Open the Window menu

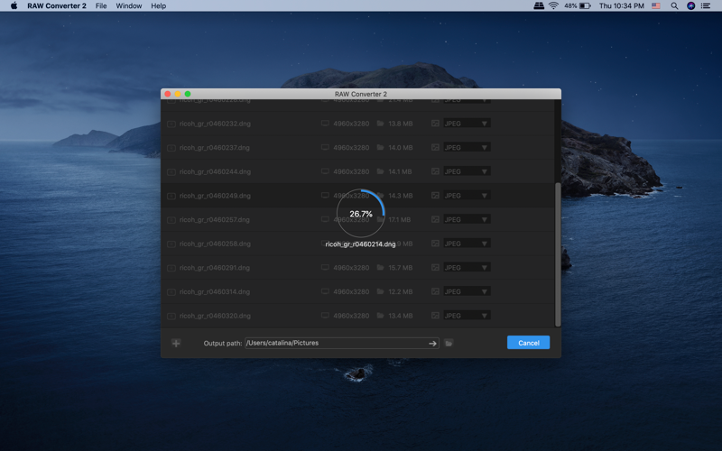click(x=128, y=6)
